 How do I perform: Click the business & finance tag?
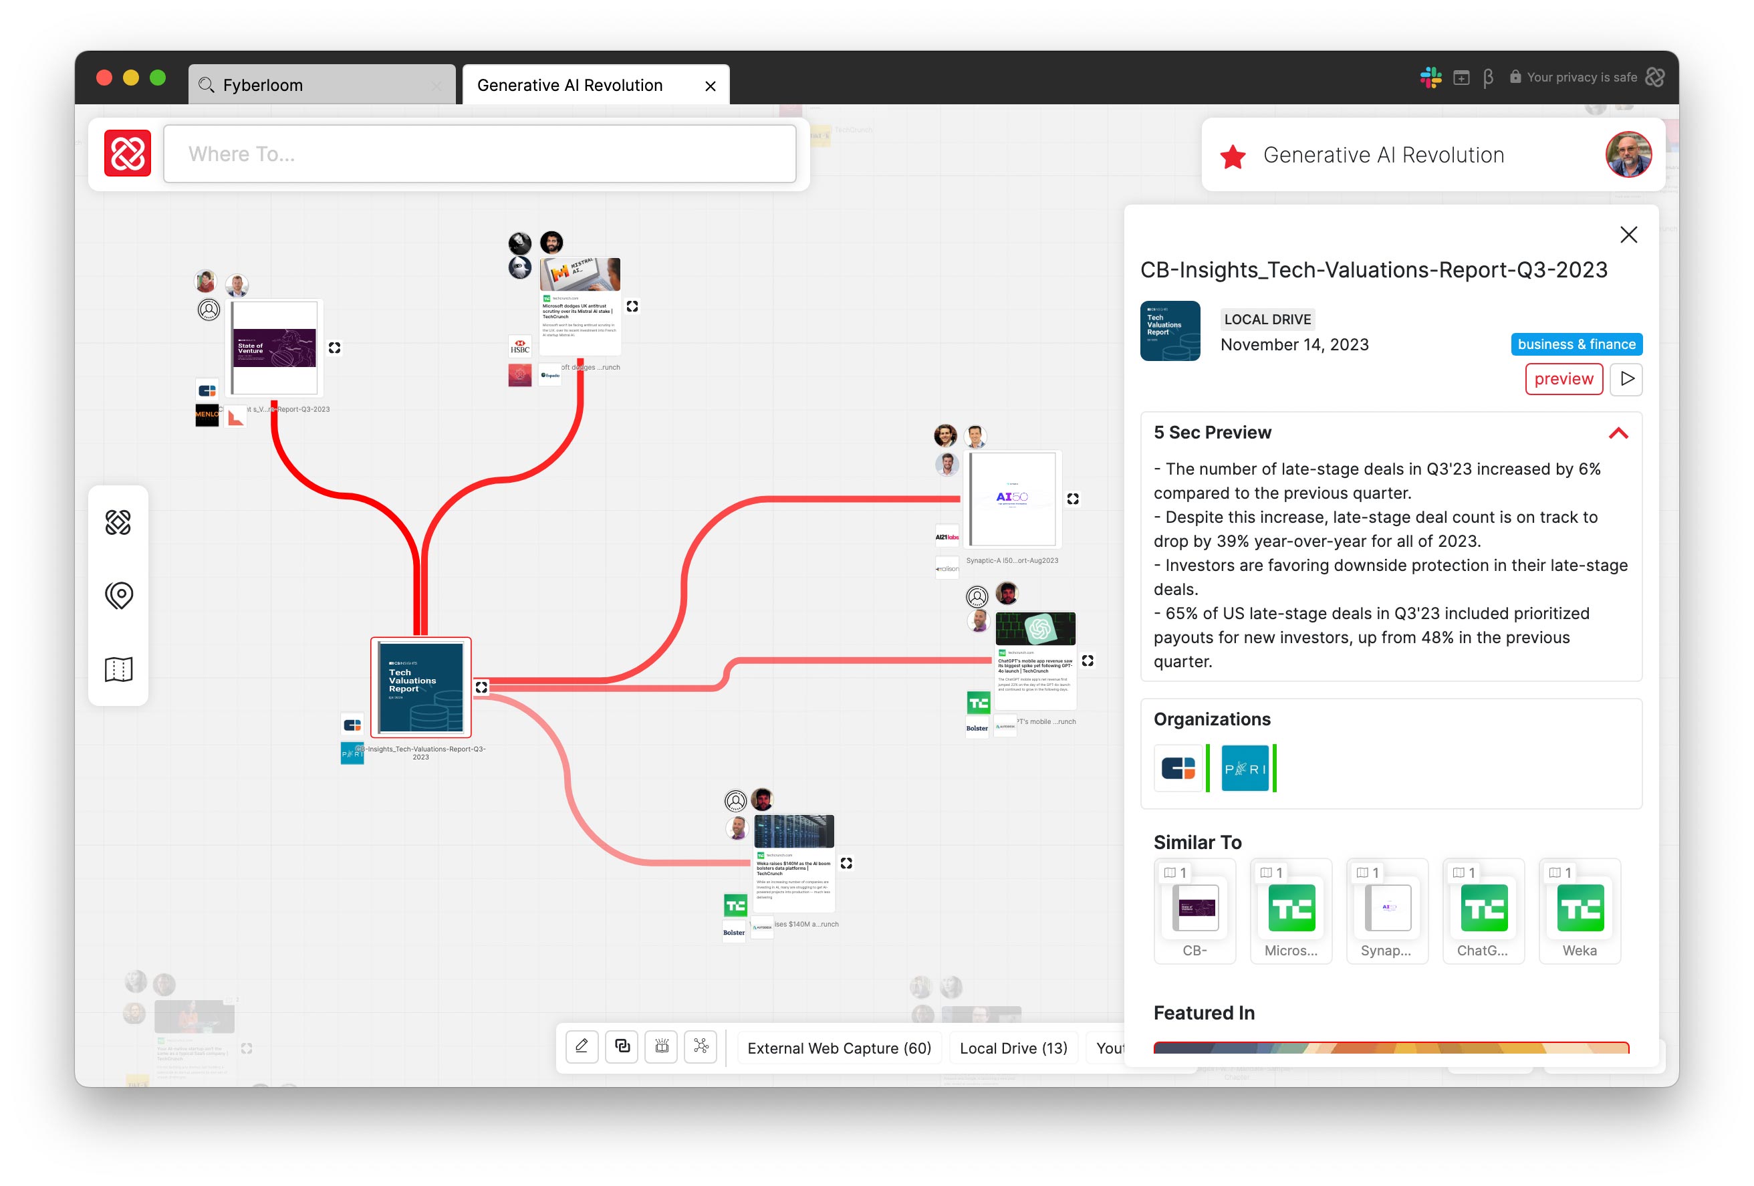pos(1576,344)
